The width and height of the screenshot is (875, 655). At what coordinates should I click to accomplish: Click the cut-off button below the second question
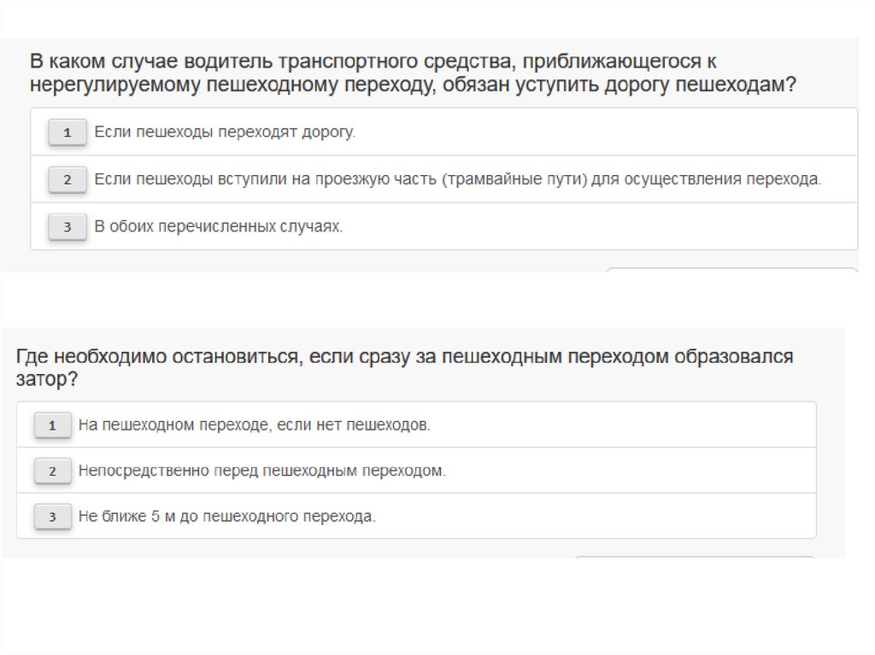pos(694,558)
